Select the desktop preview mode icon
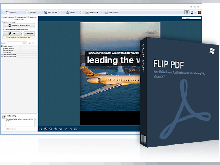The image size is (220, 165). 187,12
